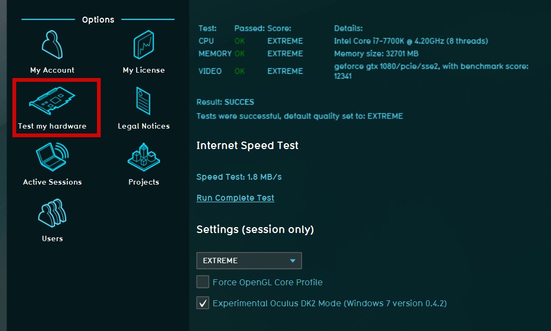Click the arrow on the quality dropdown
This screenshot has width=551, height=331.
tap(292, 260)
